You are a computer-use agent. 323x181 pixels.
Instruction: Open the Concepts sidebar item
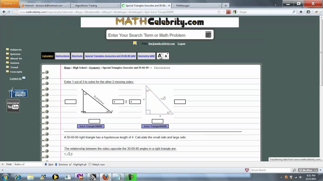14,72
